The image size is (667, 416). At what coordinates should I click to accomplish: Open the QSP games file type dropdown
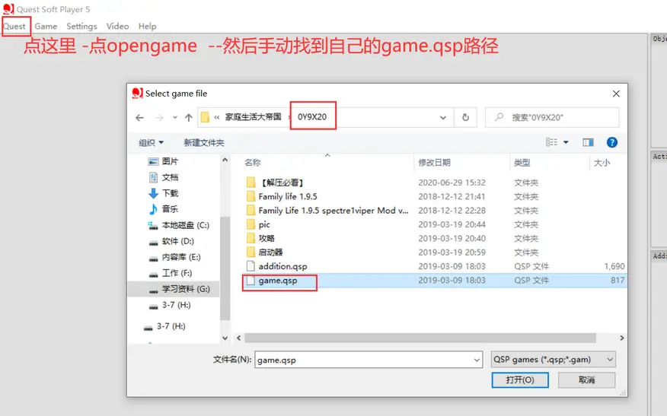point(553,360)
